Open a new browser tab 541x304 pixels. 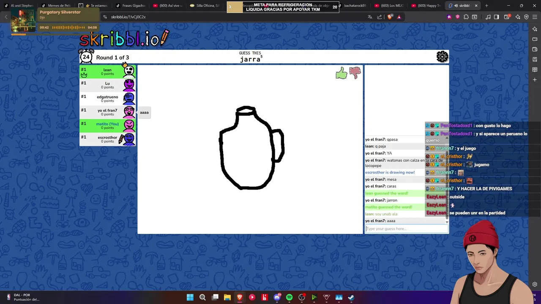(486, 5)
